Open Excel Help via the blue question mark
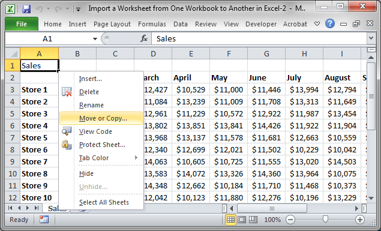 coord(330,24)
